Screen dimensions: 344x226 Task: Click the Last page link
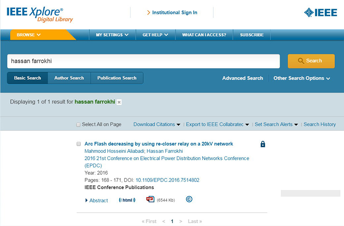195,221
